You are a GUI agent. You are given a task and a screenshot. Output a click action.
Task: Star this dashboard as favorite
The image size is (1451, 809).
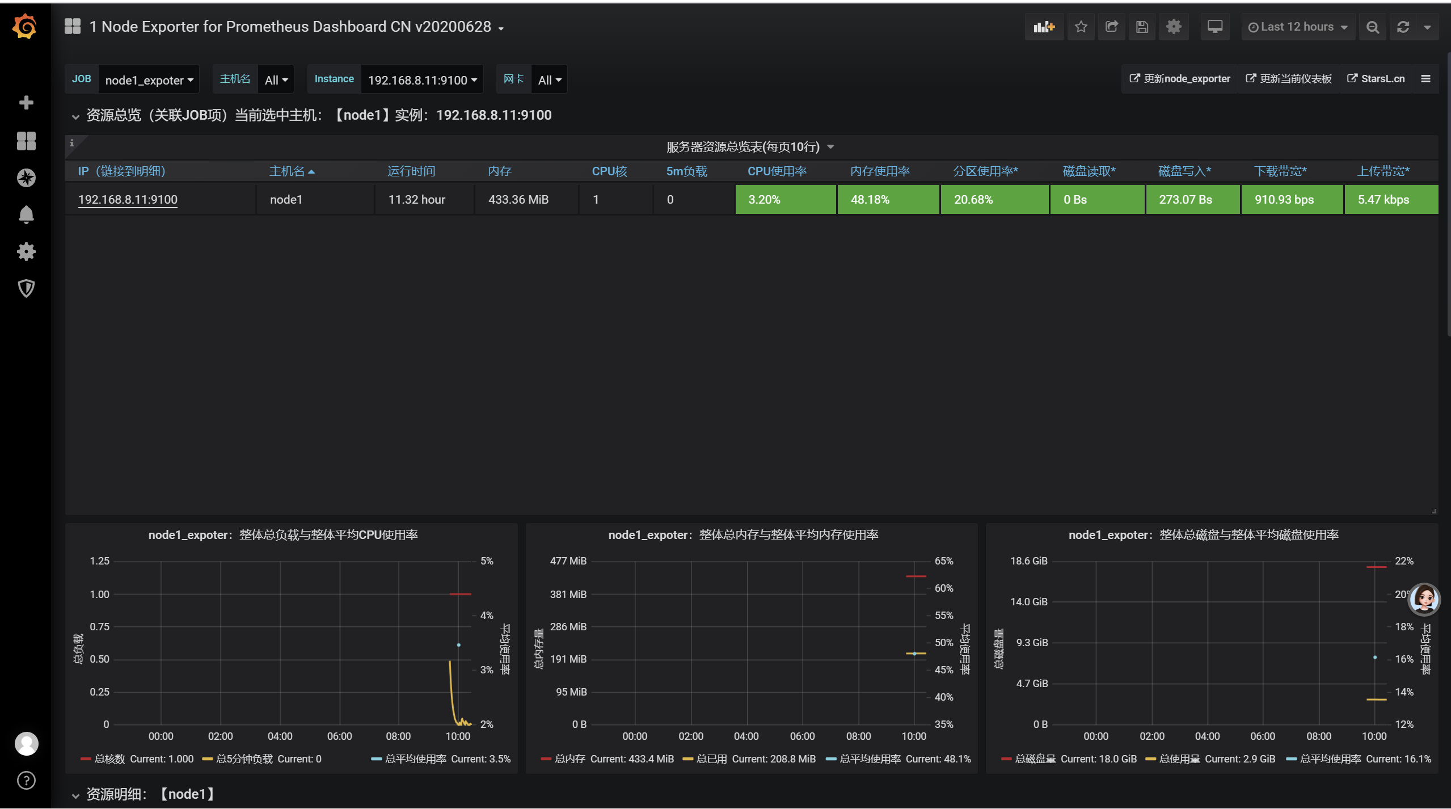(1081, 27)
